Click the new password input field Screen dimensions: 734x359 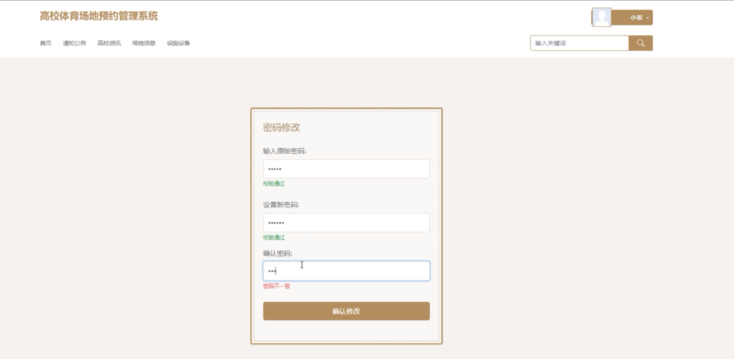(346, 223)
